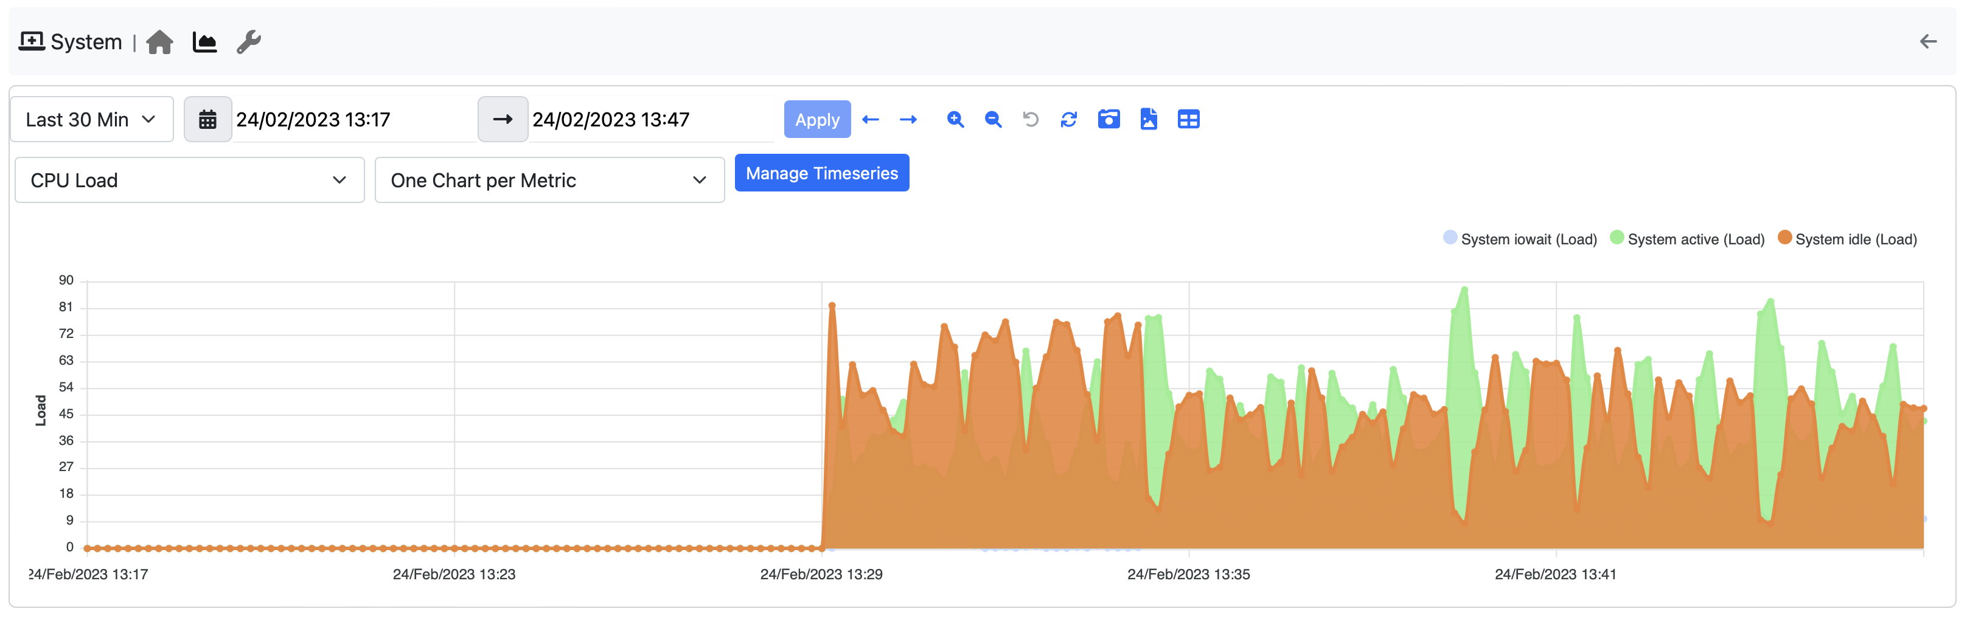This screenshot has height=620, width=1970.
Task: Undo the last zoom action
Action: (1031, 119)
